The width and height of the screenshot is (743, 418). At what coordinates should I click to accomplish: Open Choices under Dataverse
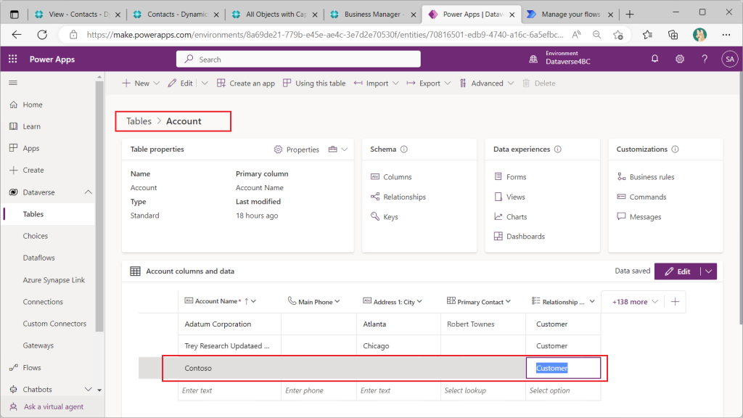[x=36, y=236]
